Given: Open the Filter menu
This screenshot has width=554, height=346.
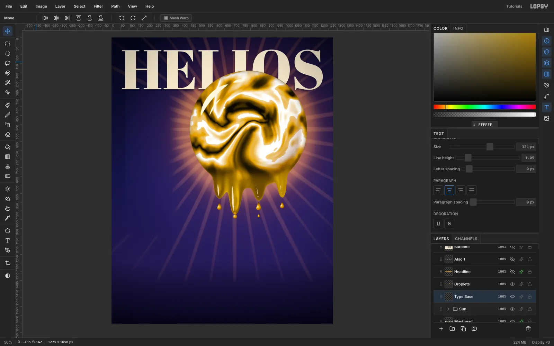Looking at the screenshot, I should (x=98, y=6).
